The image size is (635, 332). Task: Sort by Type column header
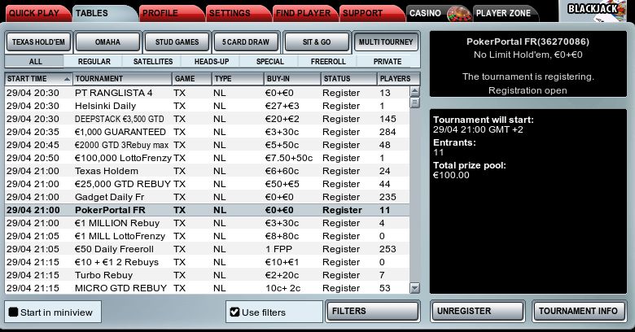(x=238, y=79)
